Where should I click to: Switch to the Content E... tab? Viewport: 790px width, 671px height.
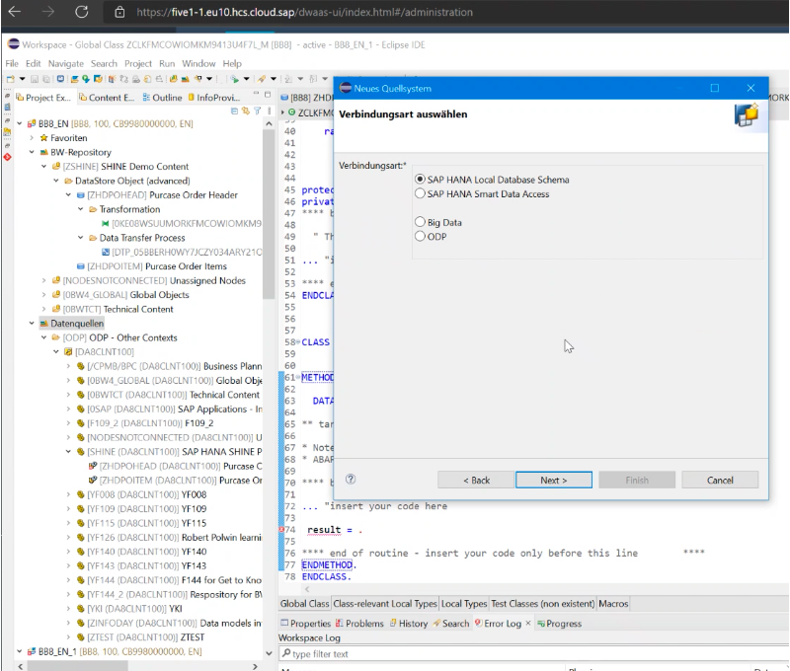(107, 97)
